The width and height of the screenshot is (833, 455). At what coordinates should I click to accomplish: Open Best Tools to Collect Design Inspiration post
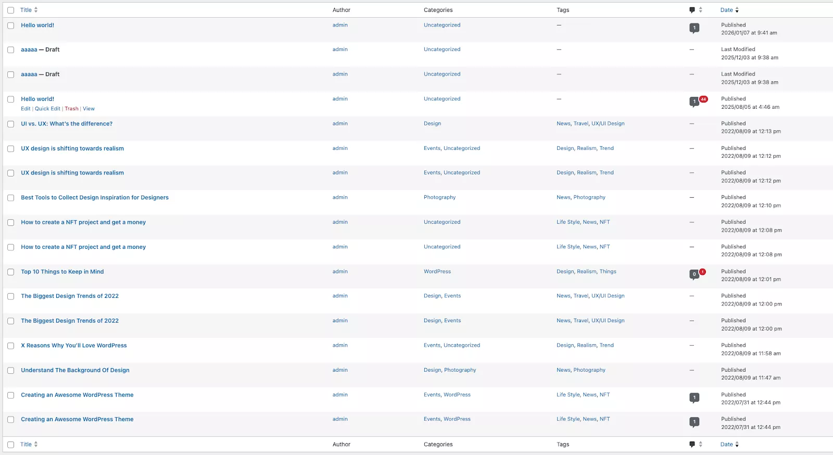coord(95,197)
